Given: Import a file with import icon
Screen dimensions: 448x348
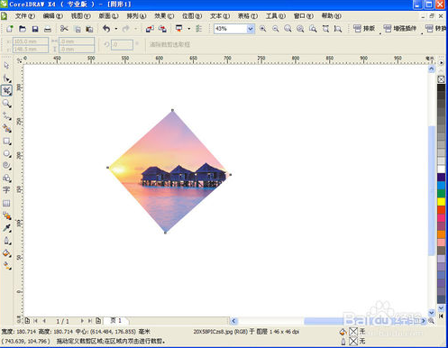Looking at the screenshot, I should tap(150, 29).
